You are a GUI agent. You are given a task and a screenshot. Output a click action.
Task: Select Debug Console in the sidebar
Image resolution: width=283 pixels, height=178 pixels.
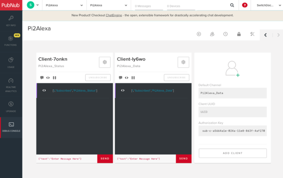click(x=11, y=127)
